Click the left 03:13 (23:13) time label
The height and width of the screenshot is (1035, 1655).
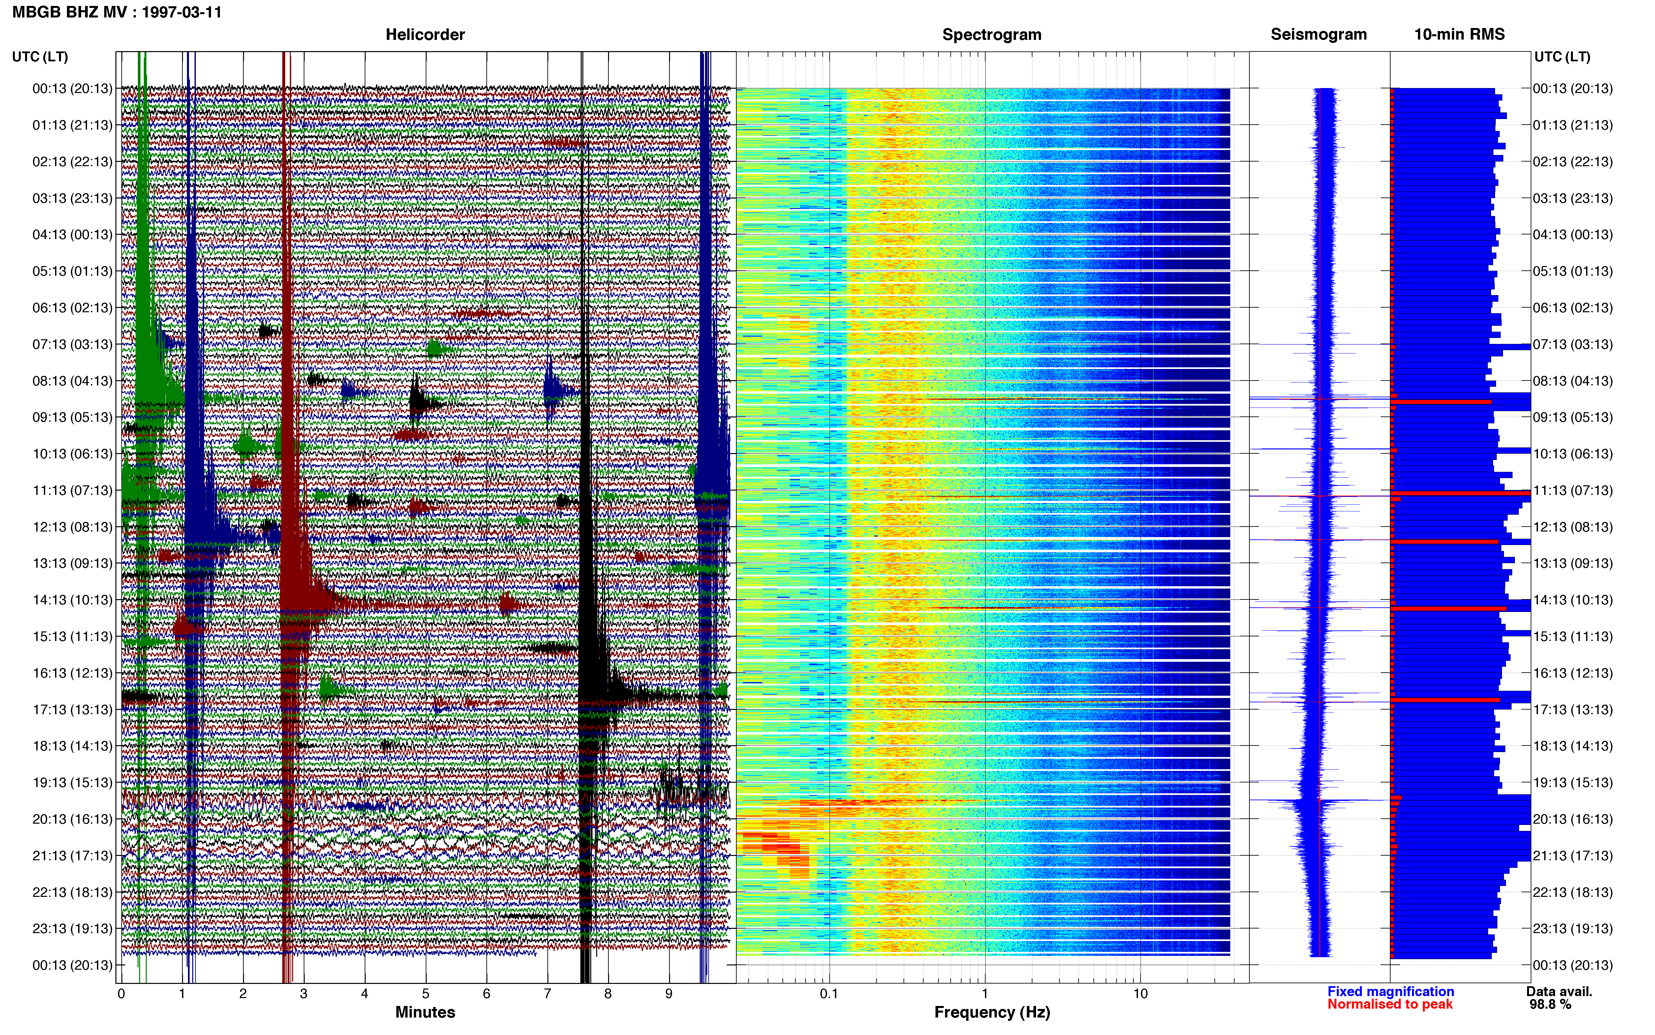73,198
